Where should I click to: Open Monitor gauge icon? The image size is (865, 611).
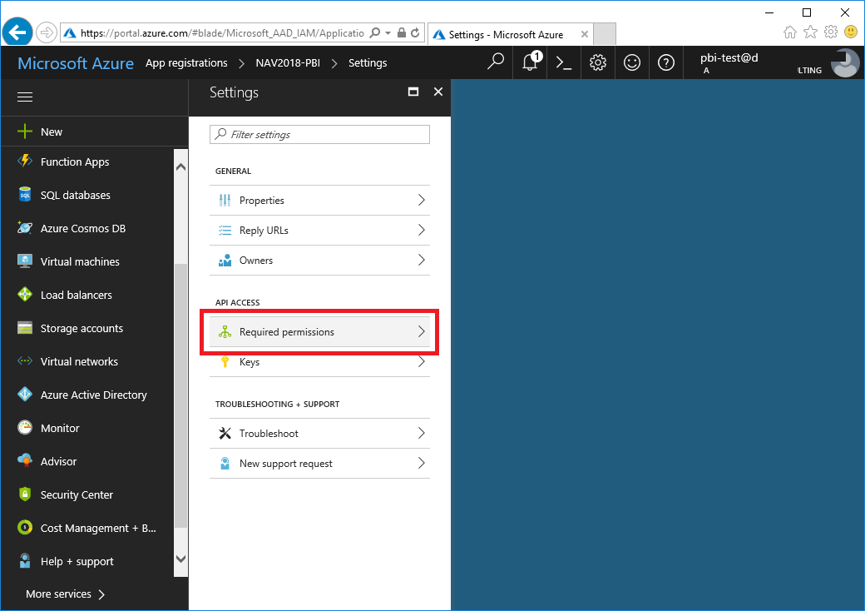coord(25,428)
